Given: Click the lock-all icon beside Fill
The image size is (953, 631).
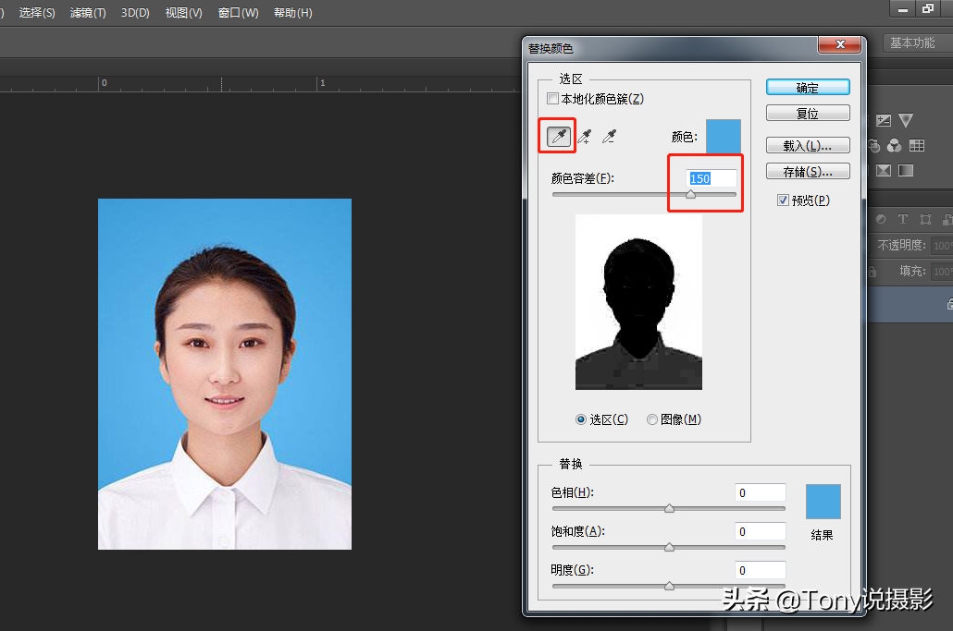Looking at the screenshot, I should click(873, 272).
